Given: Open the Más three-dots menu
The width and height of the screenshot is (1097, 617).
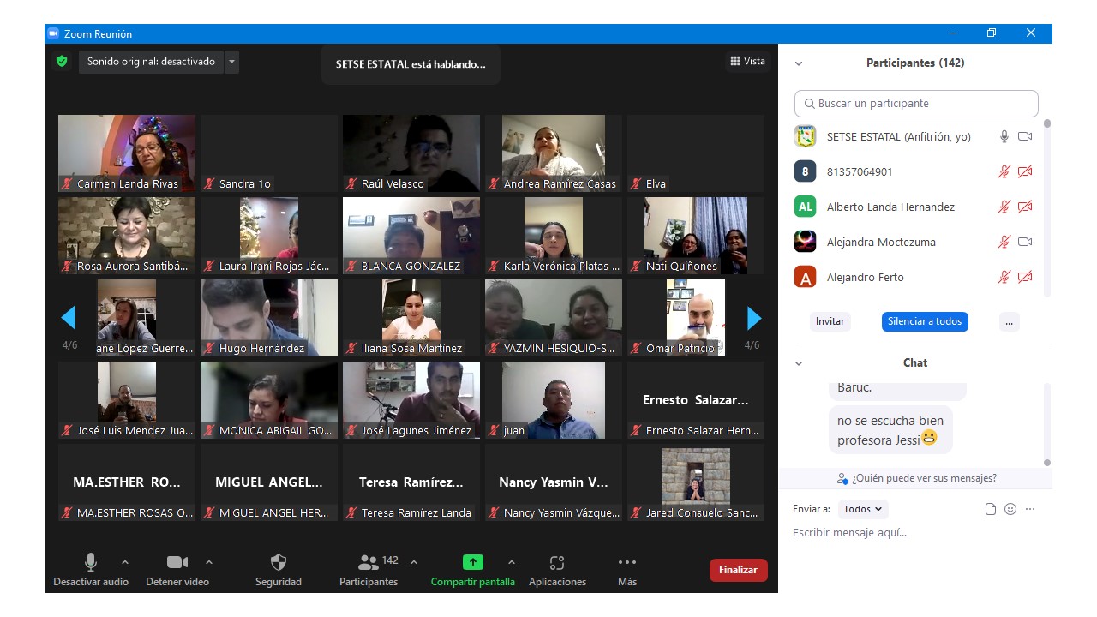Looking at the screenshot, I should point(627,563).
